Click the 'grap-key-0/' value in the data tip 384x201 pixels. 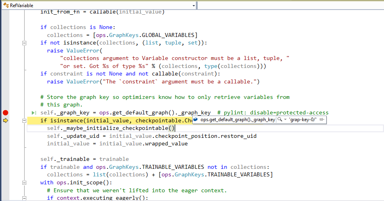[x=303, y=120]
